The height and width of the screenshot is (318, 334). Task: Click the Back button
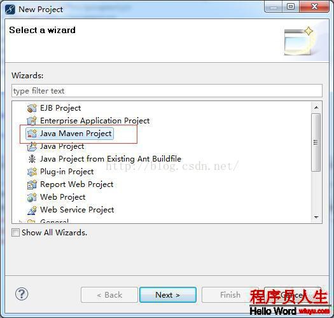coord(109,294)
